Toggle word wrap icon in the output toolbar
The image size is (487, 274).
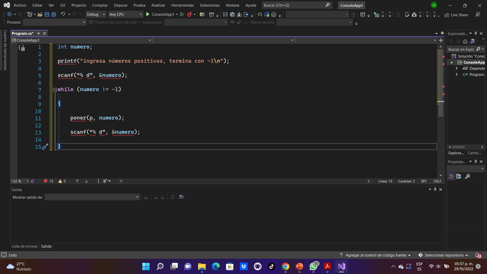click(x=181, y=197)
